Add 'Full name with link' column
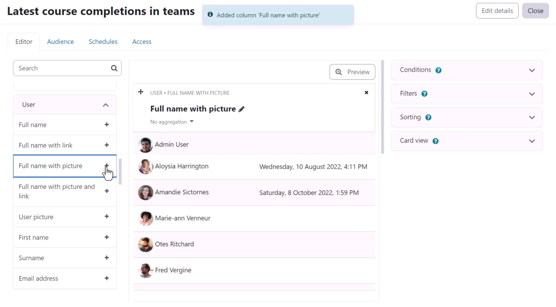 (x=106, y=145)
